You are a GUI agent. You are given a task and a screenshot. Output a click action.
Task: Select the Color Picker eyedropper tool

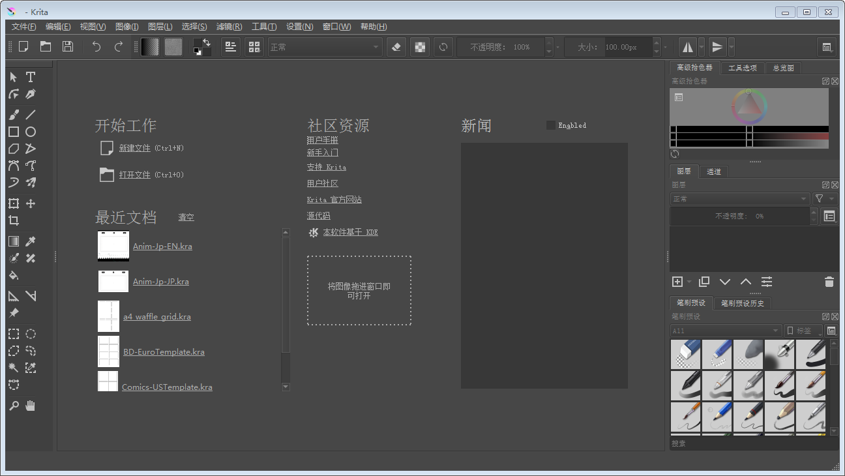(31, 241)
